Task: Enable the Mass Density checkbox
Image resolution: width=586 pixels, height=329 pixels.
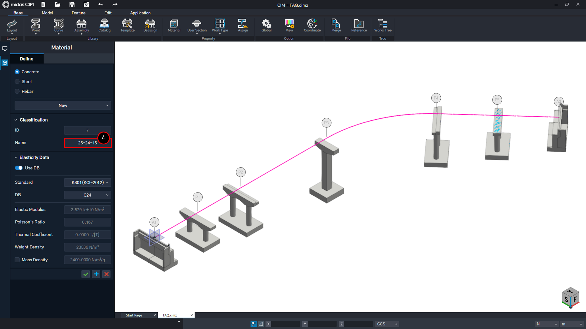Action: (x=17, y=260)
